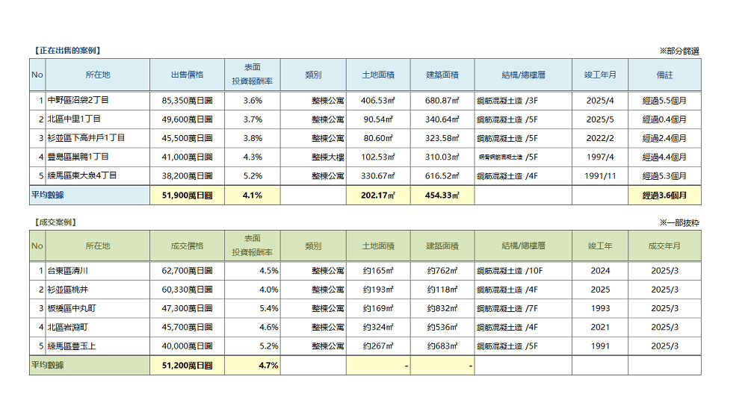Click the 成交價格 column header

pos(187,246)
